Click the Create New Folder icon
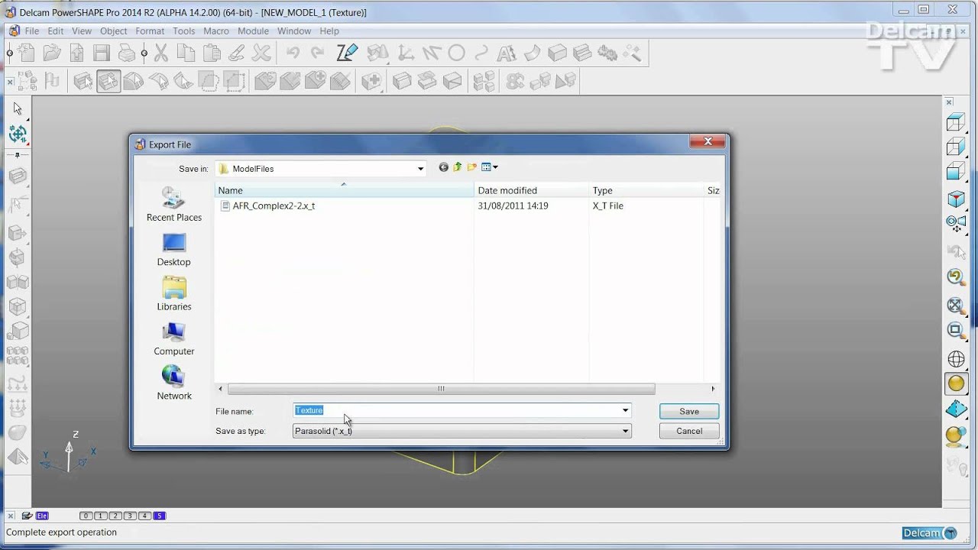 pyautogui.click(x=471, y=167)
